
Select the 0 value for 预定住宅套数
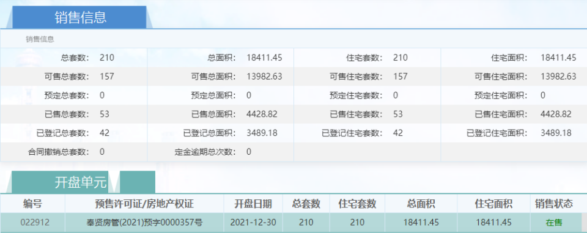(x=396, y=95)
